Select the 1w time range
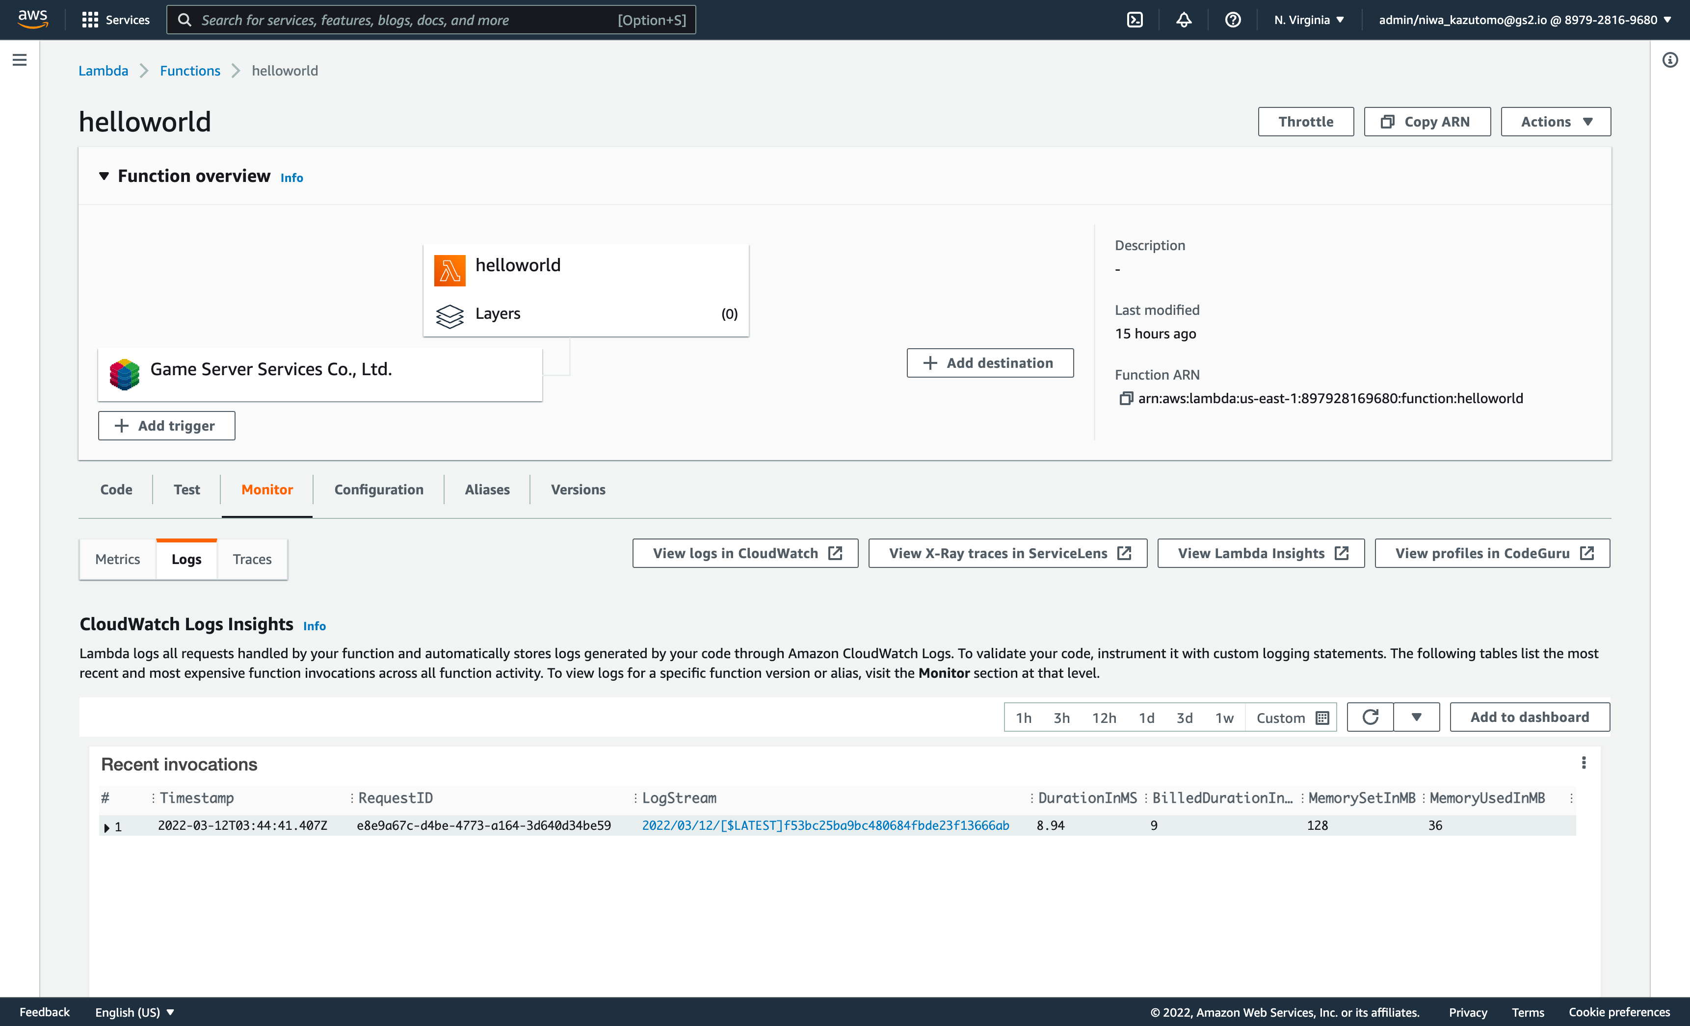The height and width of the screenshot is (1026, 1690). coord(1224,718)
